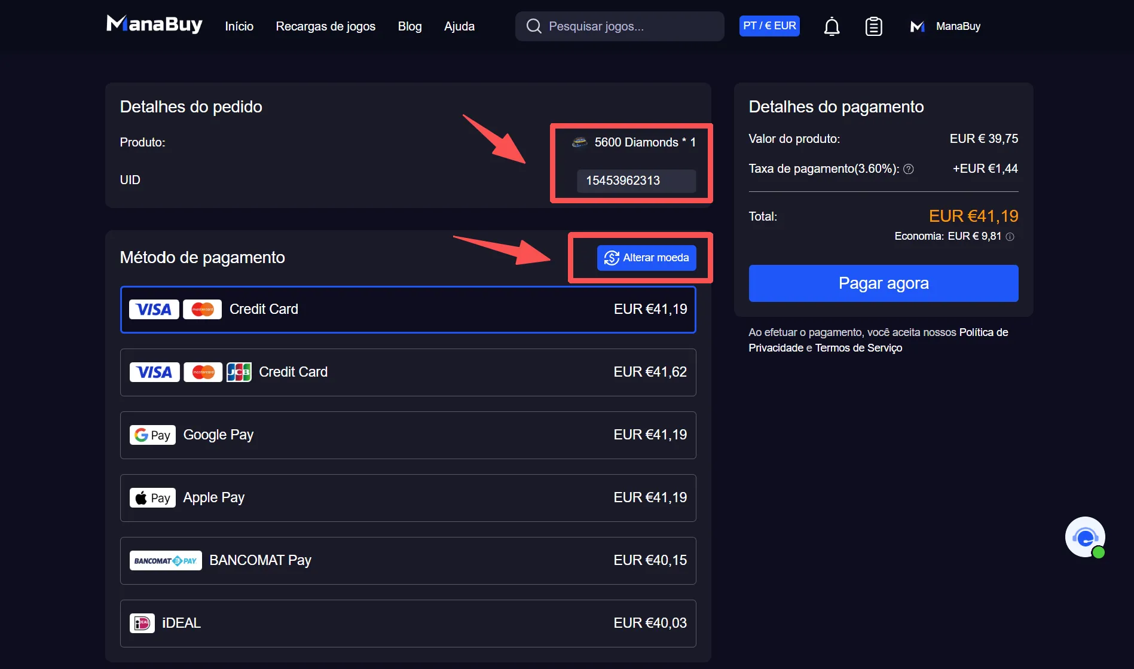The image size is (1134, 669).
Task: Open the Blog page
Action: point(409,26)
